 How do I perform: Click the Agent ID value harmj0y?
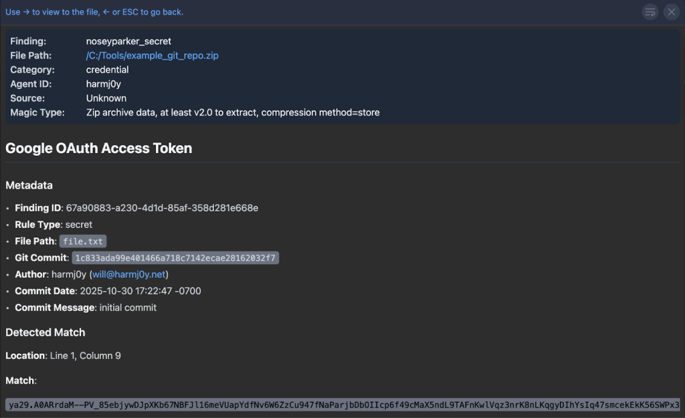point(103,84)
